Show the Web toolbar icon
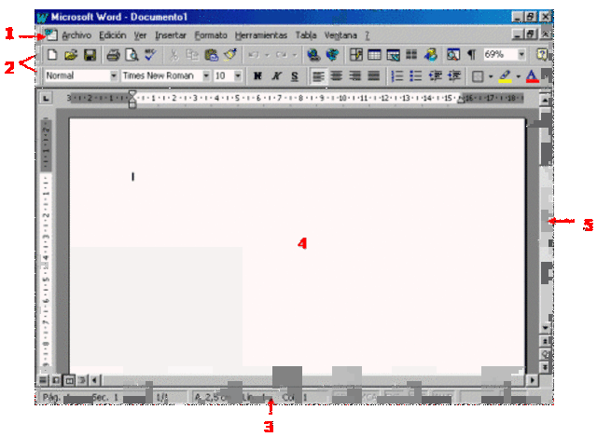Image resolution: width=597 pixels, height=437 pixels. (x=332, y=55)
